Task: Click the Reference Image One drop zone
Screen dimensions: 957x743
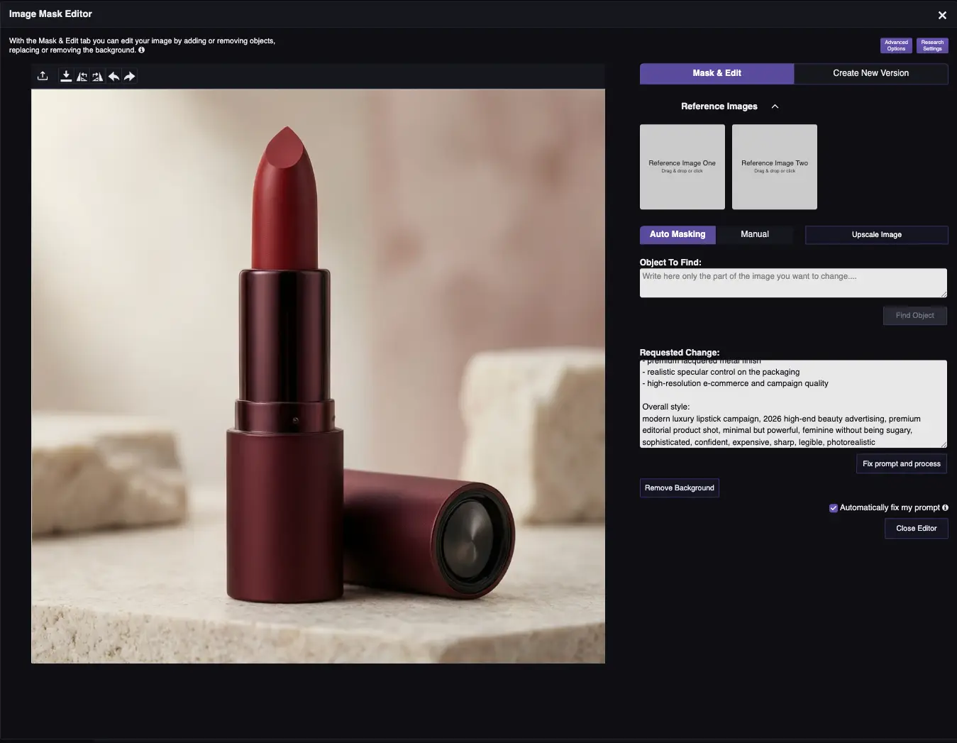Action: (682, 167)
